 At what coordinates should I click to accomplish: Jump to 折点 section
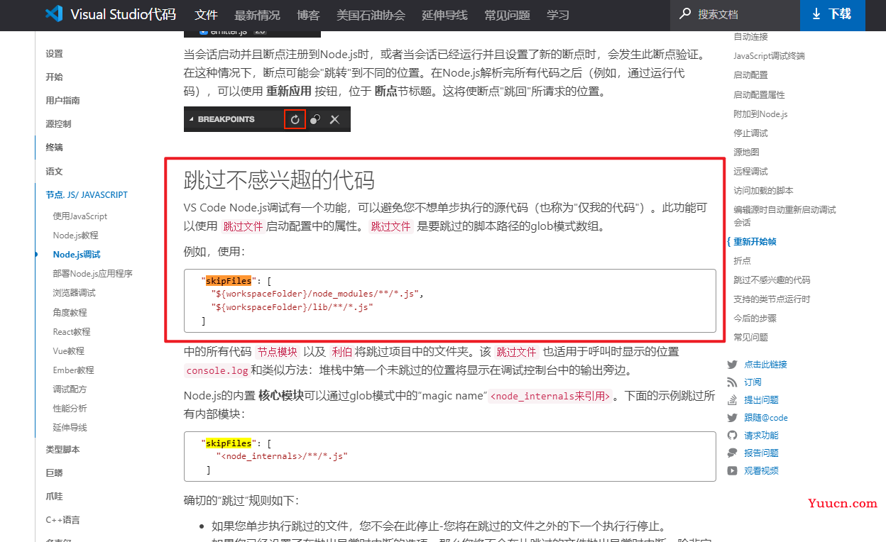[x=742, y=260]
